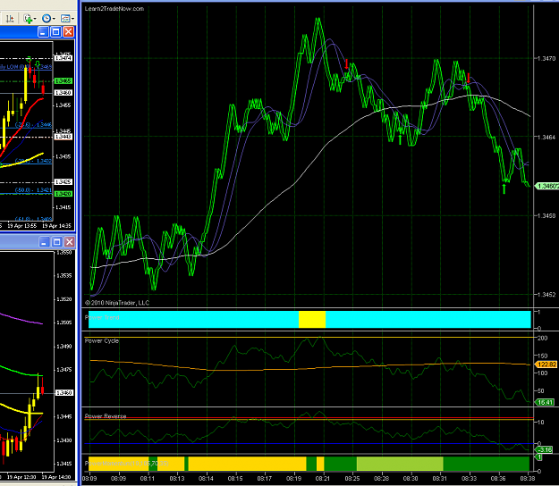The width and height of the screenshot is (559, 486).
Task: Click the (61.8) Fibonacci level label
Action: (33, 219)
